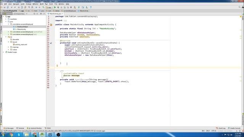
Task: Open the Gradle Console panel
Action: (234, 128)
